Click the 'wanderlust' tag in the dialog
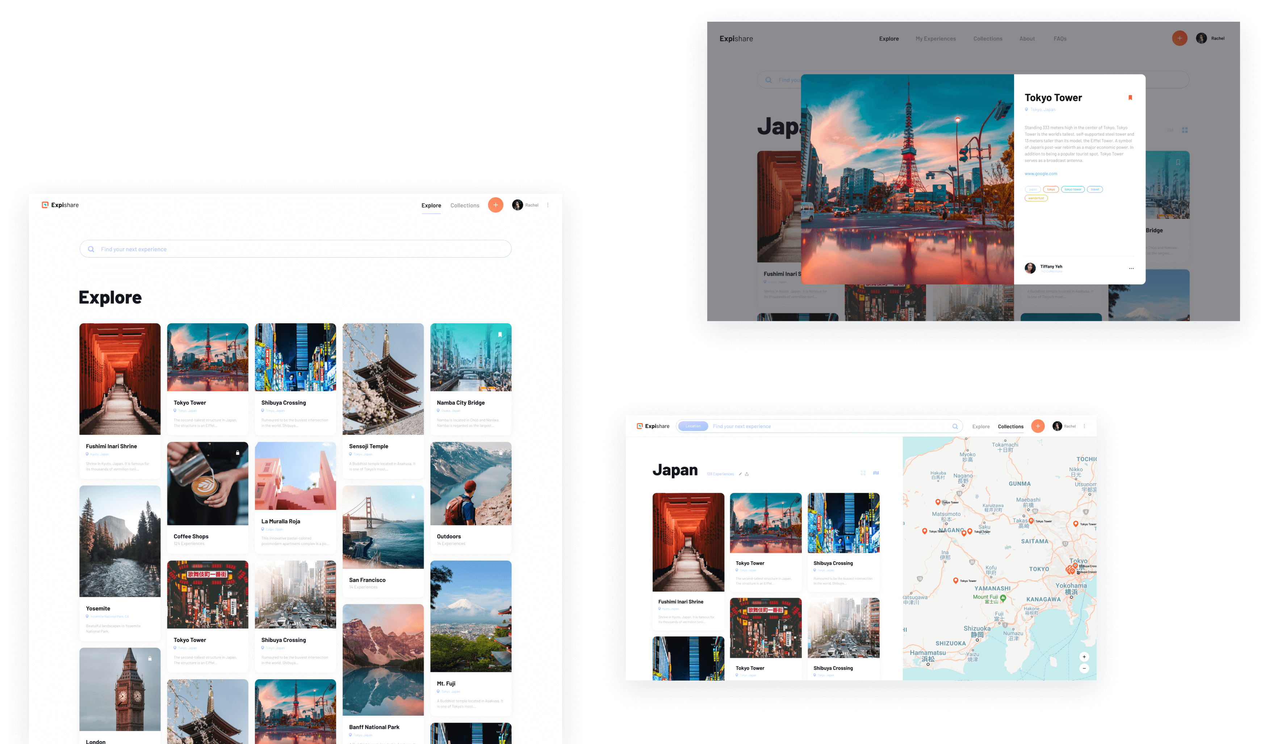 point(1036,198)
